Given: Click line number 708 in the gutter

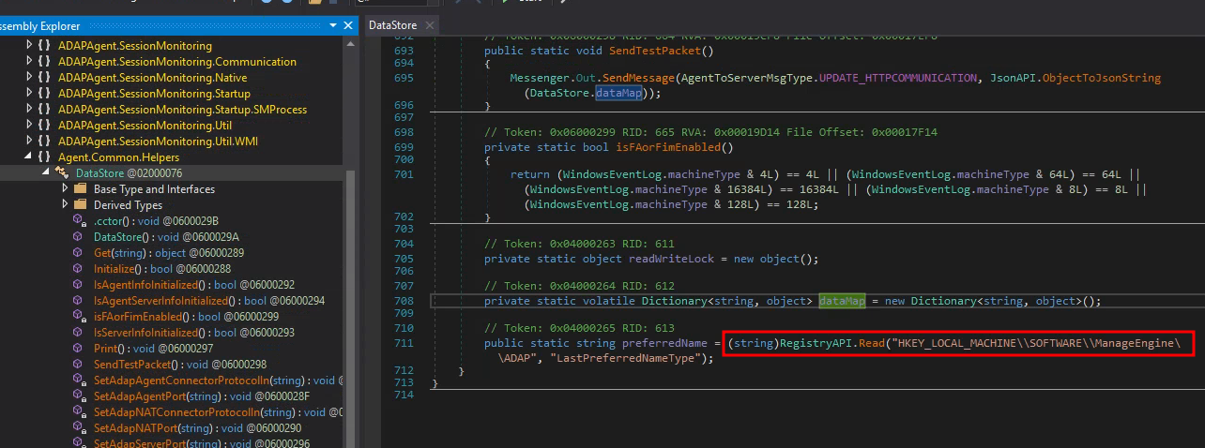Looking at the screenshot, I should tap(404, 301).
